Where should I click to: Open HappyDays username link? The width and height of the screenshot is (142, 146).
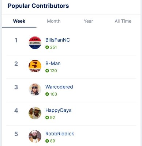point(58,110)
